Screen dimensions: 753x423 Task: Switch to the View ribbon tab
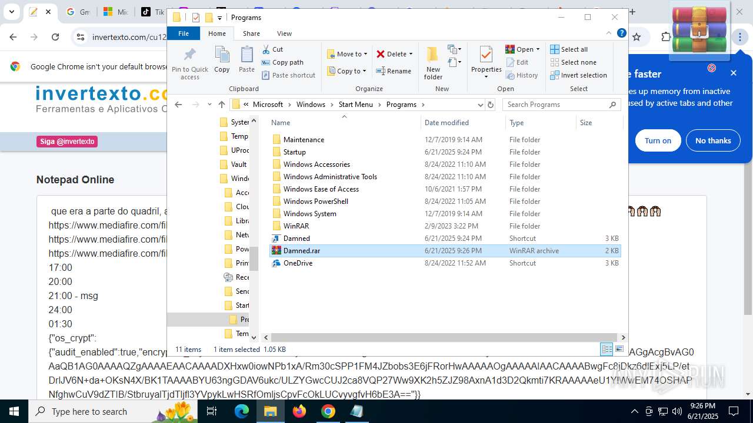(x=284, y=33)
